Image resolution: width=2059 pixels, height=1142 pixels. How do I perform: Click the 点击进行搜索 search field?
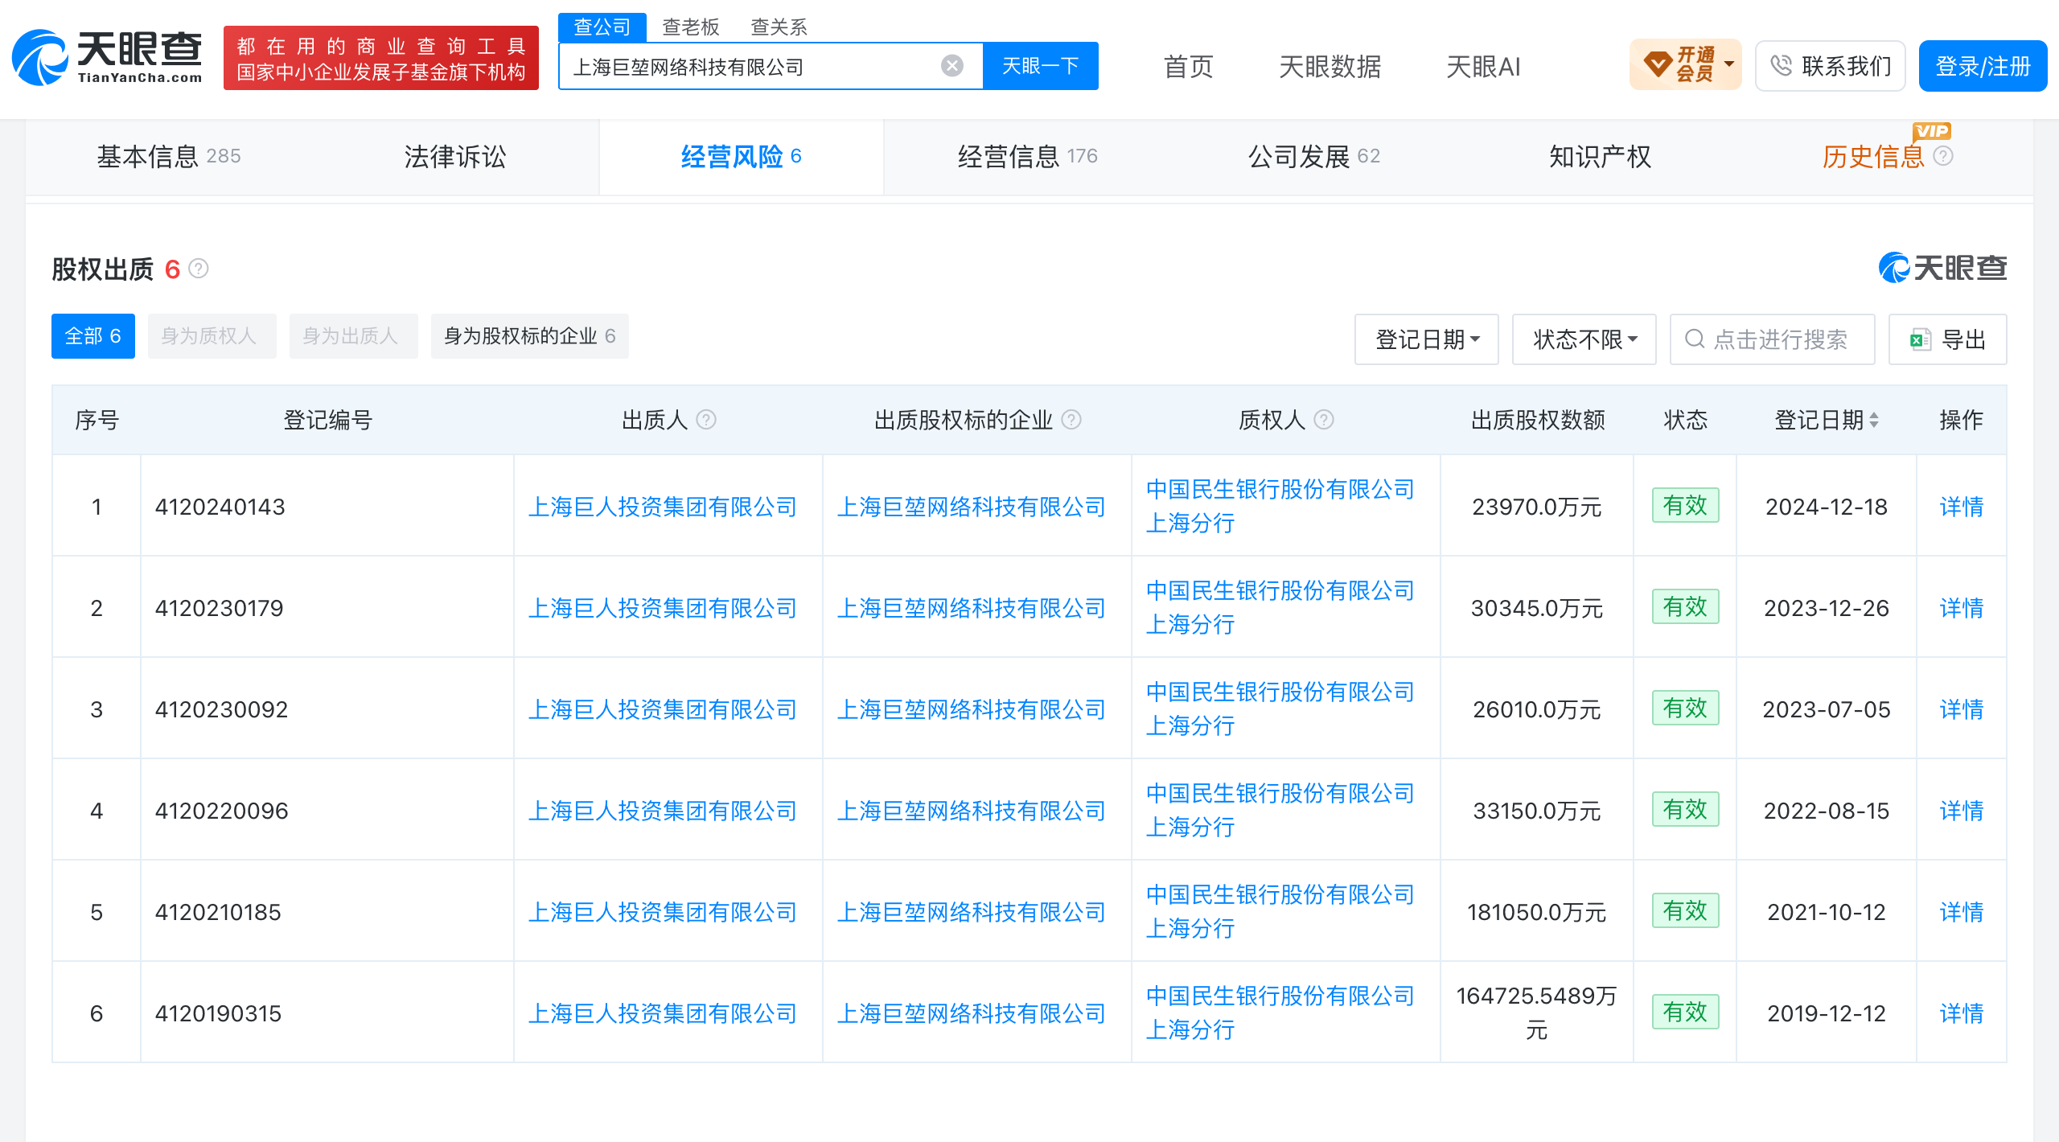(x=1773, y=339)
